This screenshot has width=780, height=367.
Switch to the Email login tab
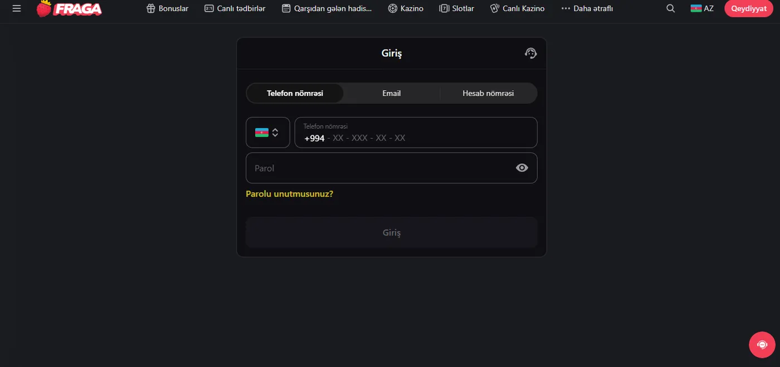(x=391, y=93)
